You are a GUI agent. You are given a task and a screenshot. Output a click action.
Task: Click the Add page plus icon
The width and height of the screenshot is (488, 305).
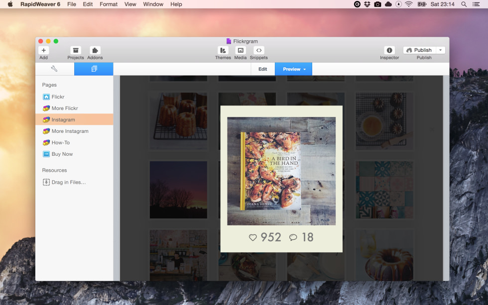[44, 50]
